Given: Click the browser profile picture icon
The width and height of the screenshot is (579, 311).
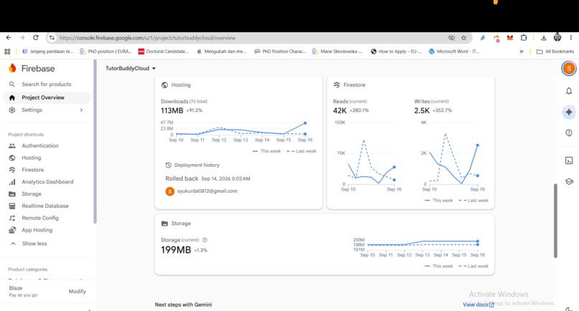Looking at the screenshot, I should 557,37.
